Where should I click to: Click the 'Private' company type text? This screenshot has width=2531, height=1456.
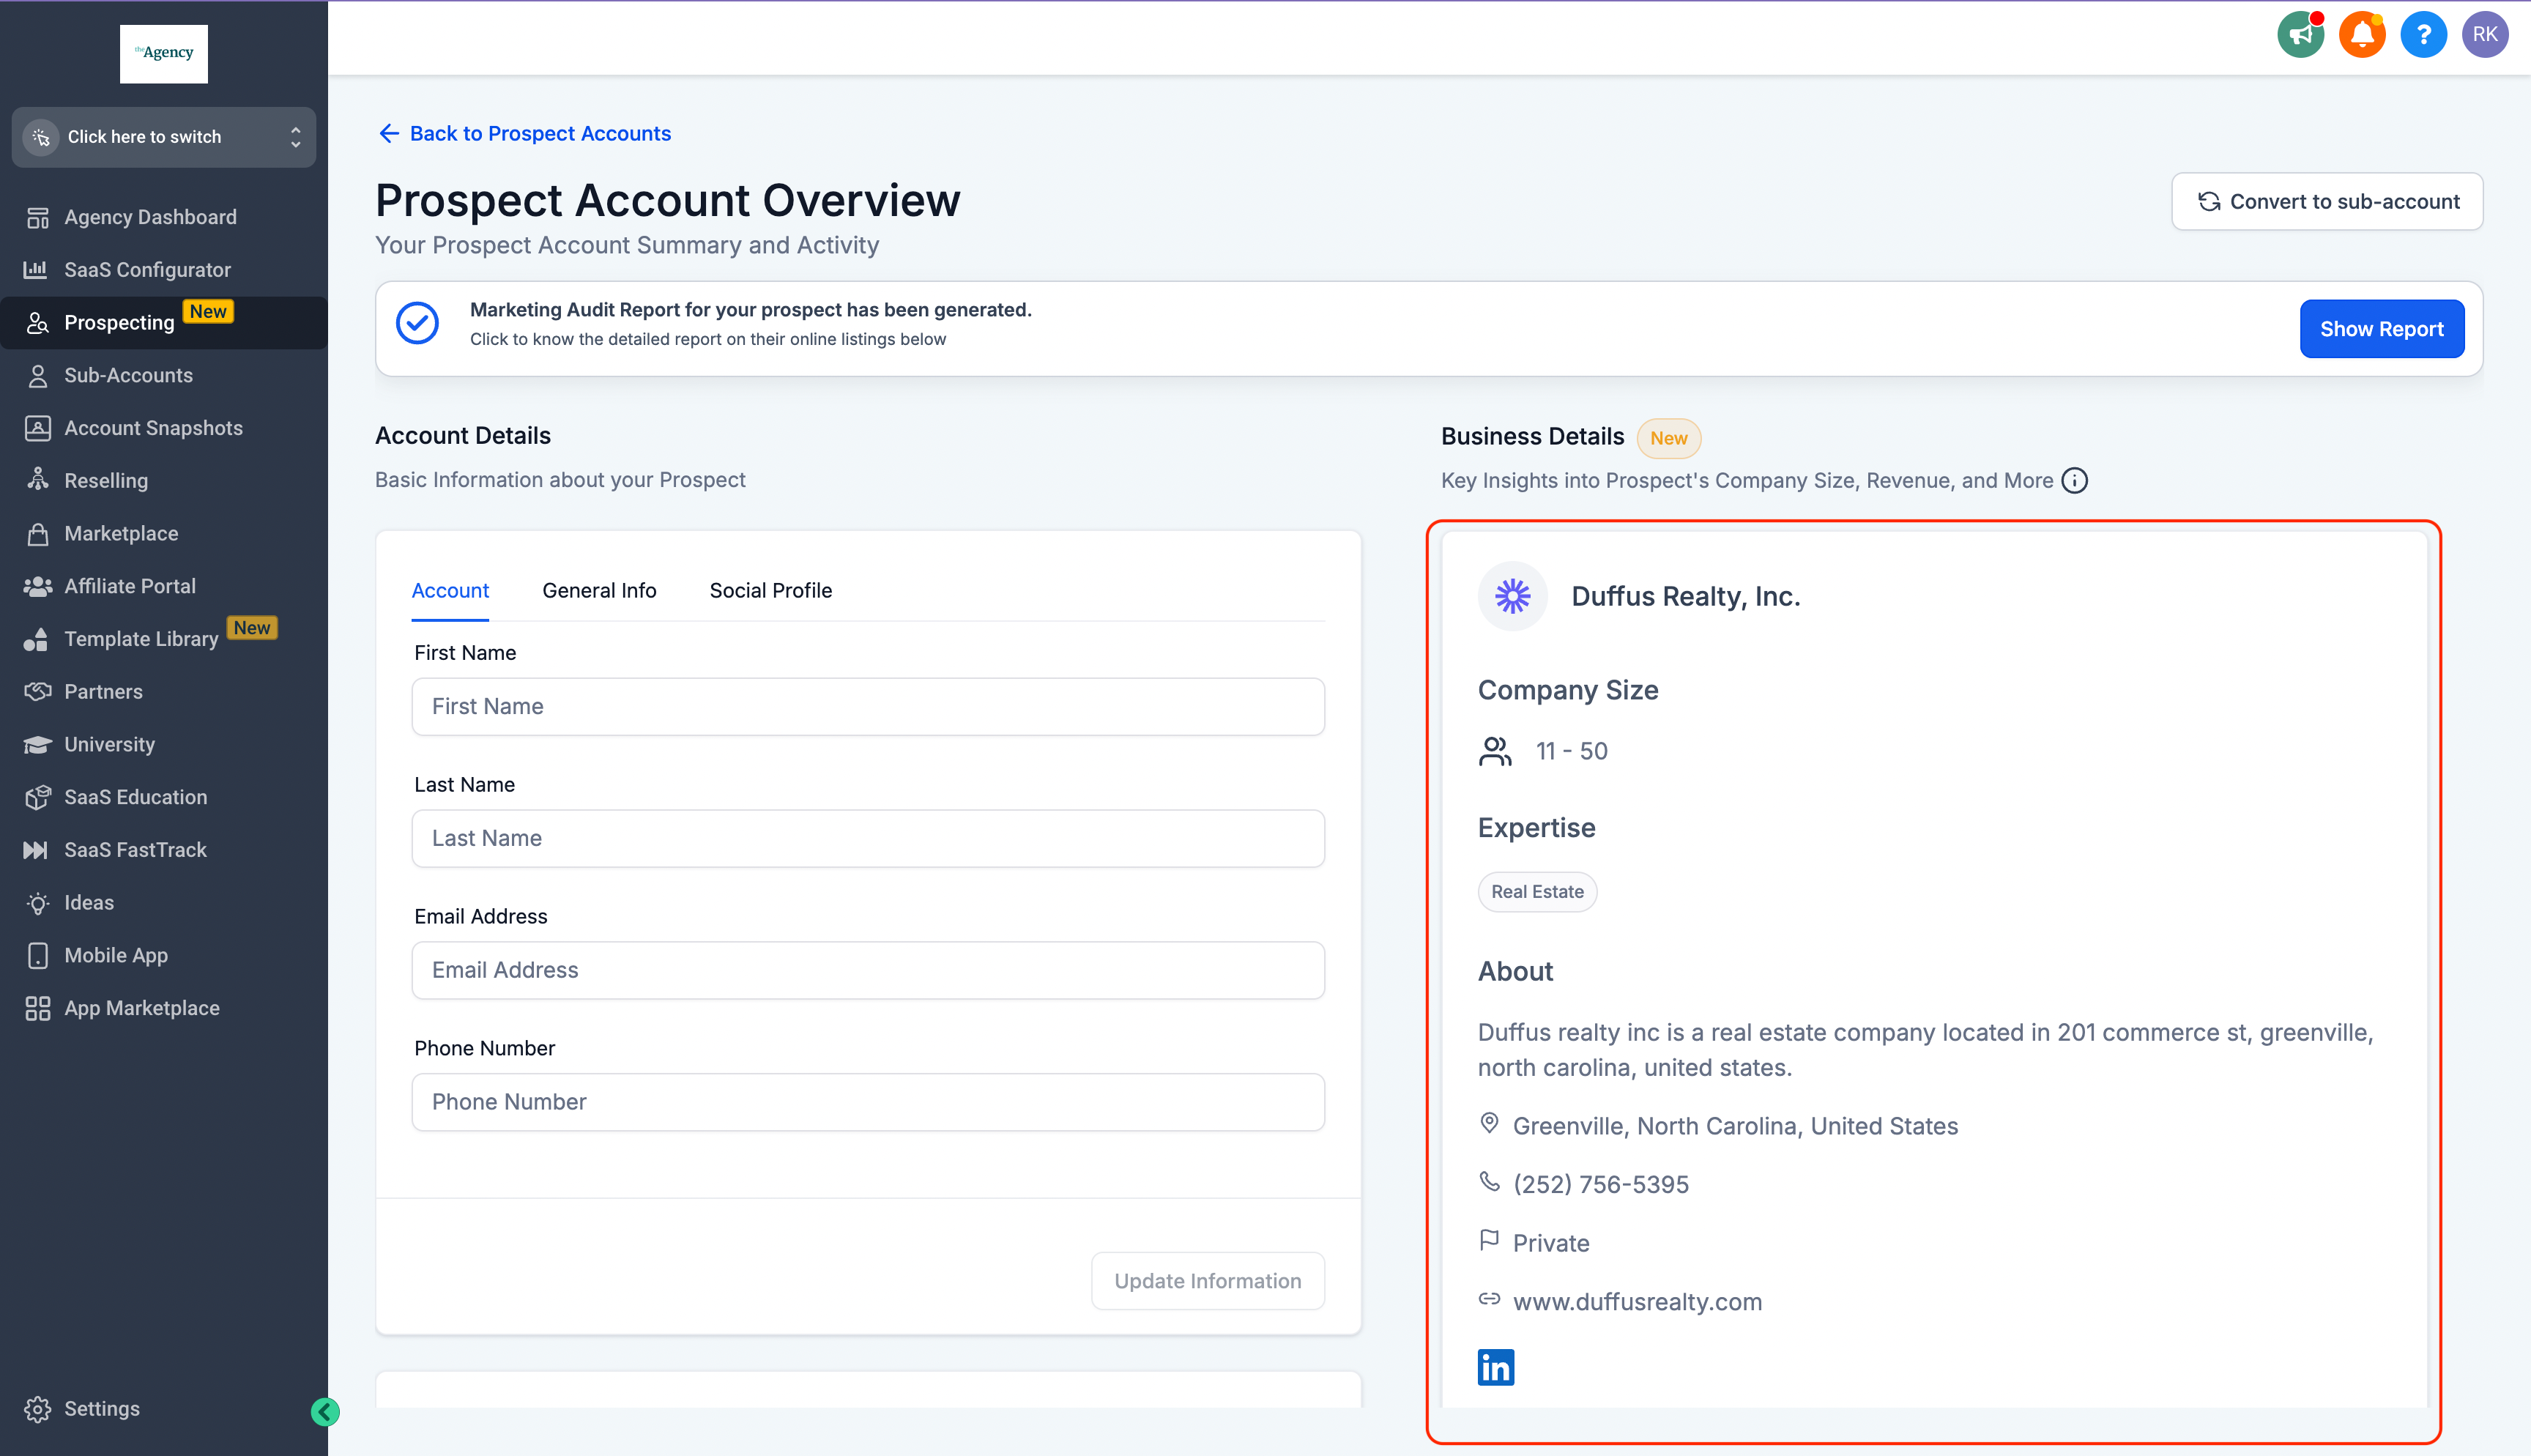point(1550,1243)
